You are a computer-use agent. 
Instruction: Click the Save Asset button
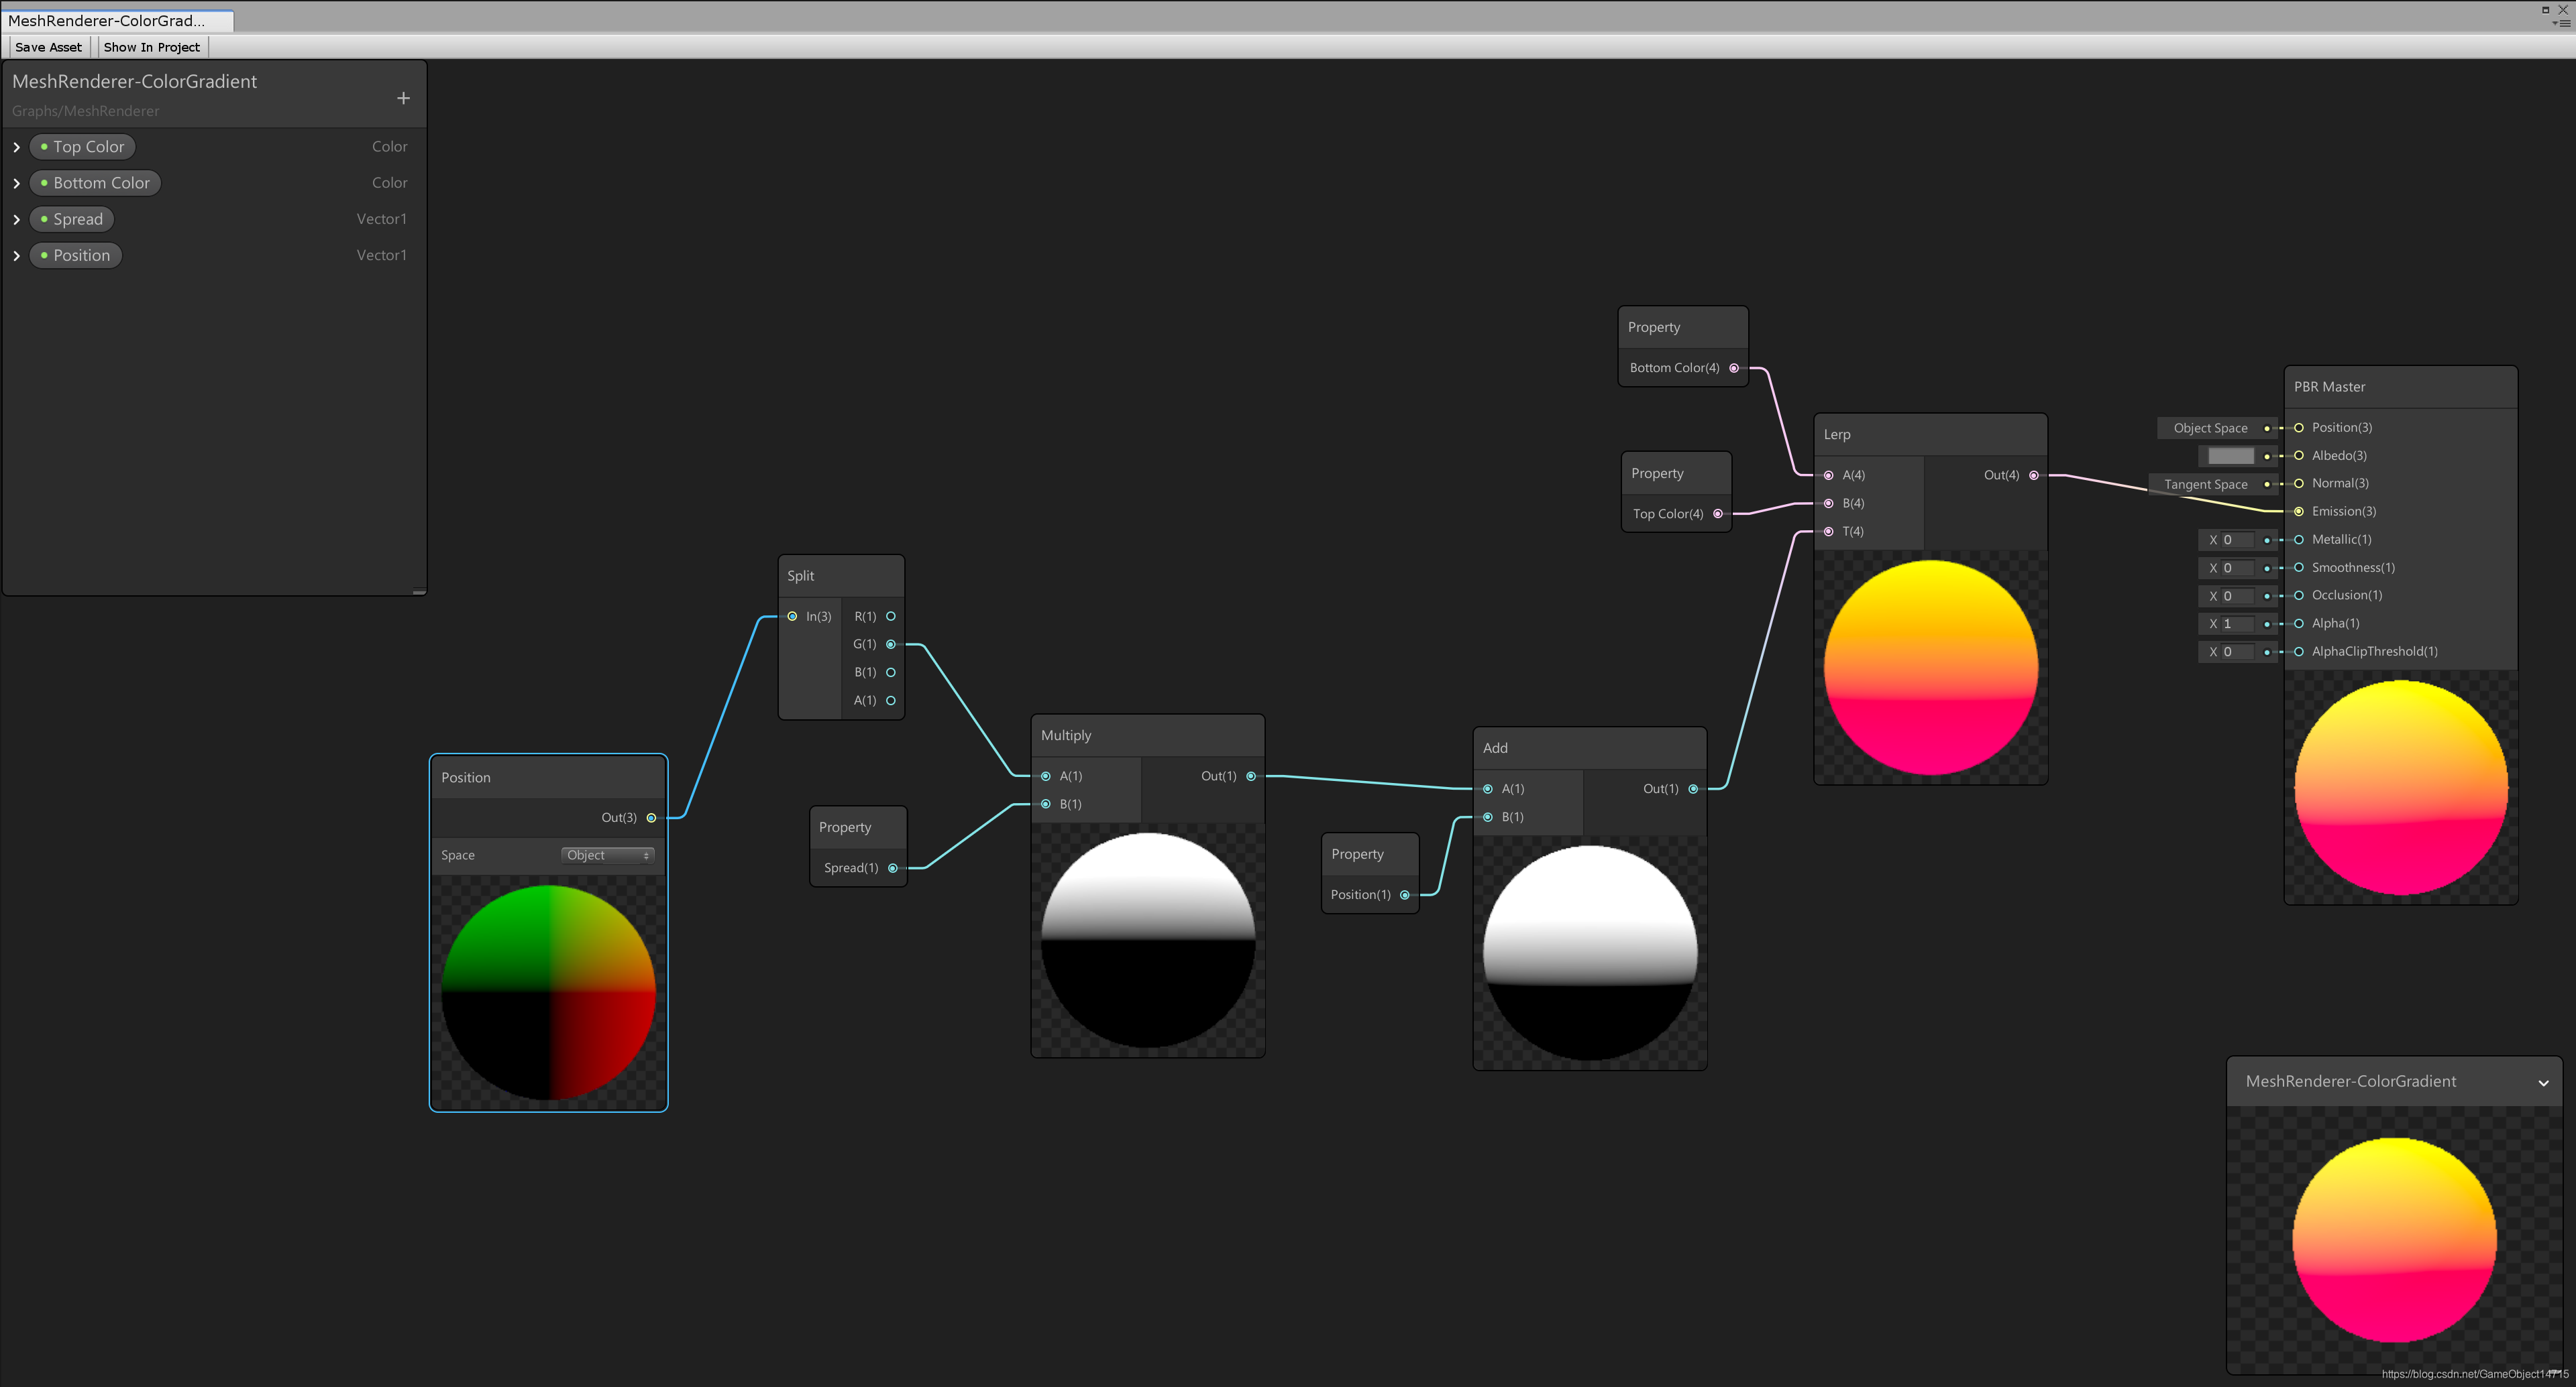point(48,47)
